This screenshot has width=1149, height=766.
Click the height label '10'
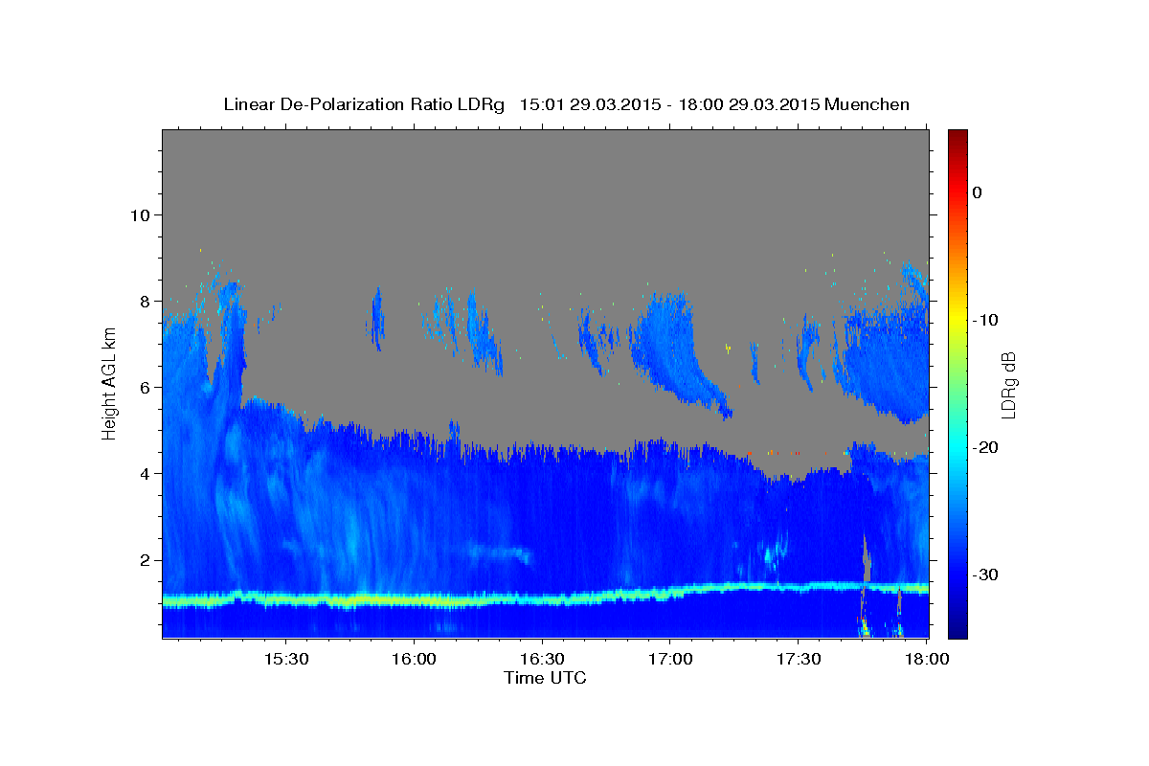140,214
